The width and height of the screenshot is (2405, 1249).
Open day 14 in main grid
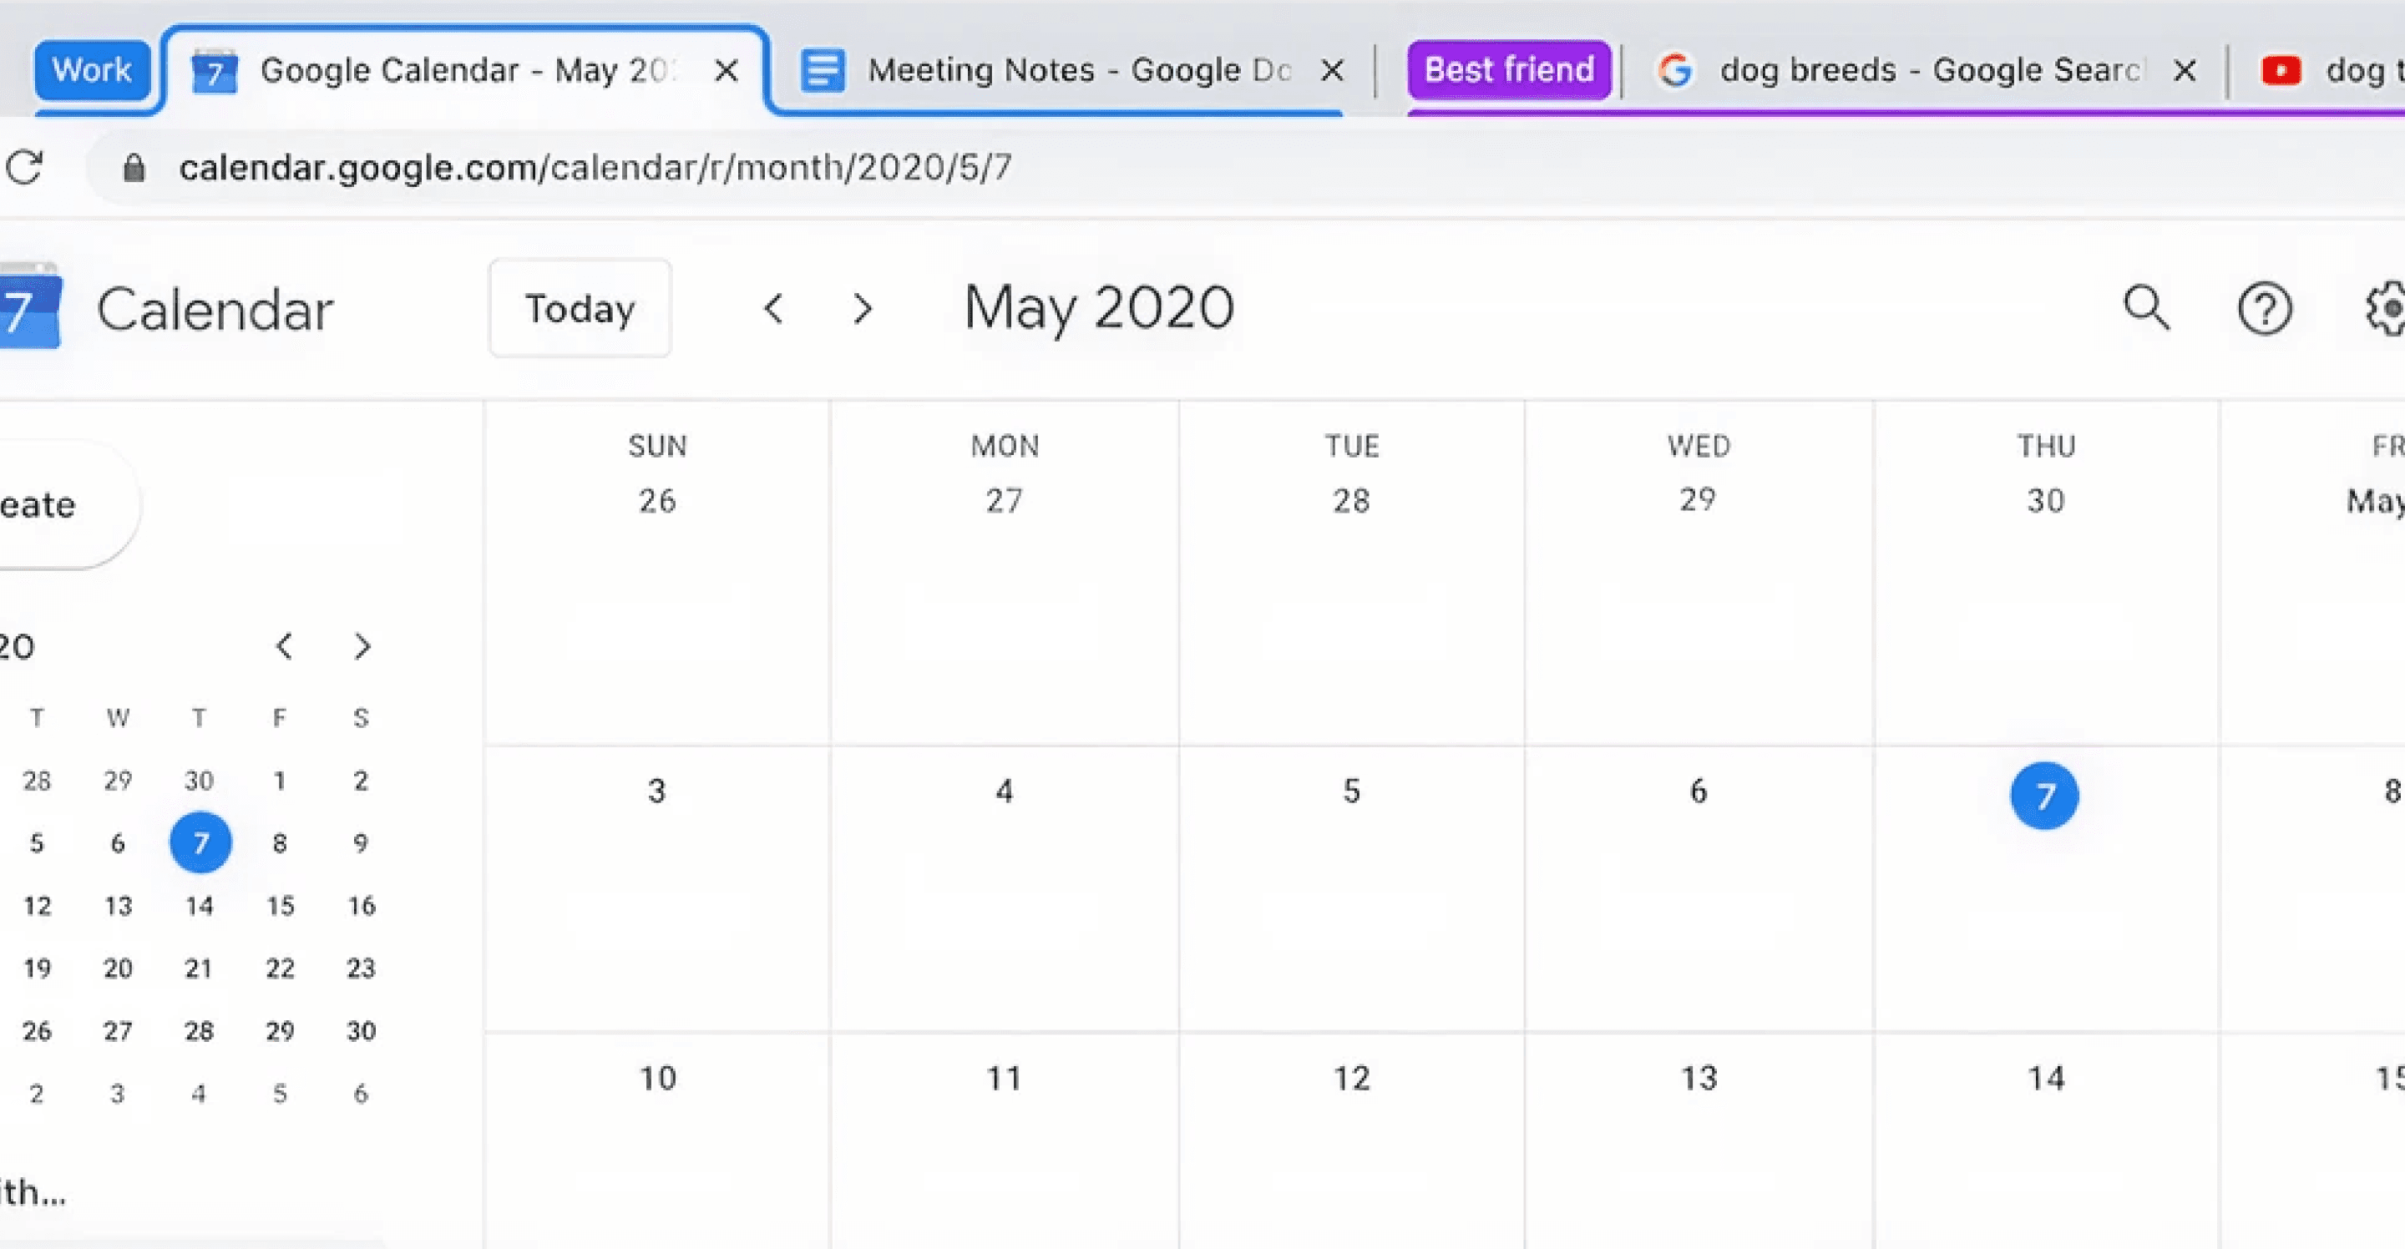(x=2046, y=1078)
